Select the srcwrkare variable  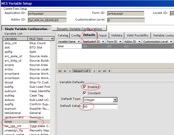tap(27, 74)
